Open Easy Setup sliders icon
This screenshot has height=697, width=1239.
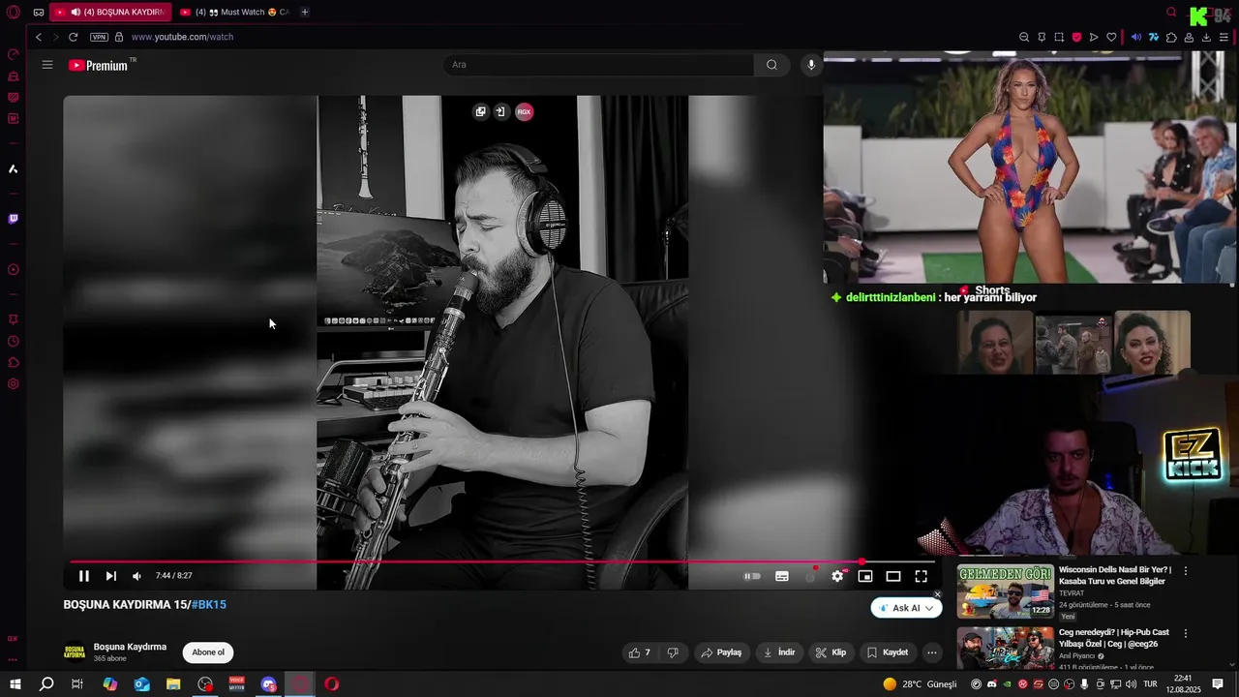tap(1224, 37)
